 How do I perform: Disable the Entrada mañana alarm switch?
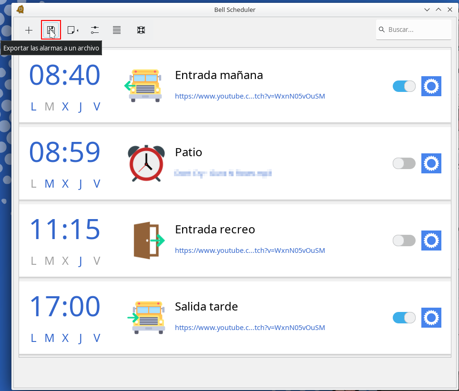point(404,86)
